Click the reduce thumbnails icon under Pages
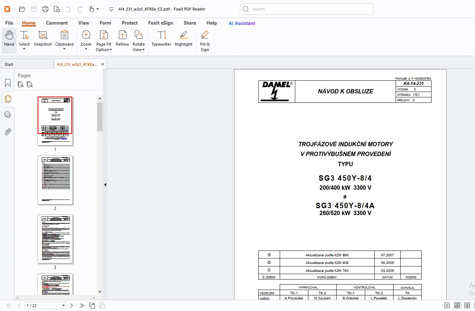The height and width of the screenshot is (311, 475). coord(30,85)
